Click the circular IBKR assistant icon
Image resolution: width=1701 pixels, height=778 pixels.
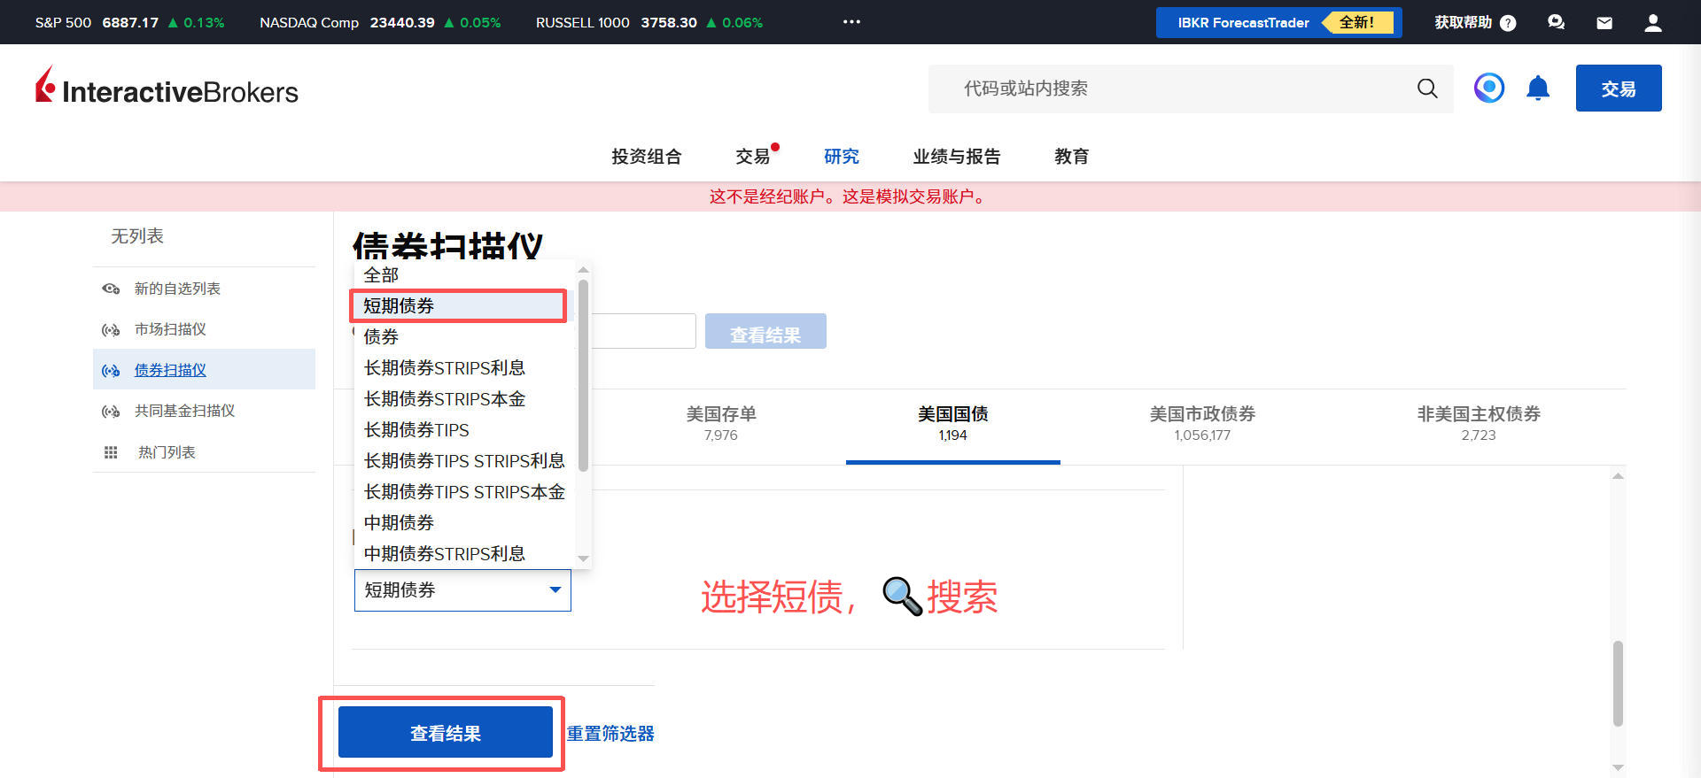pyautogui.click(x=1489, y=89)
